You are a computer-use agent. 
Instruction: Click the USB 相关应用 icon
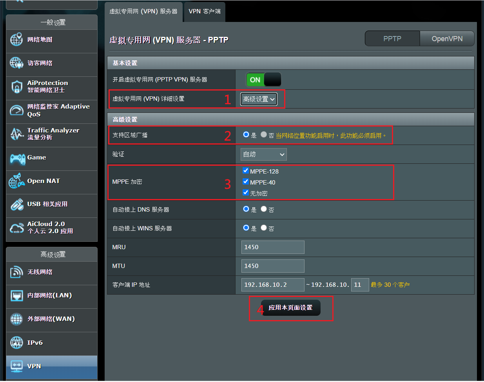click(x=17, y=205)
